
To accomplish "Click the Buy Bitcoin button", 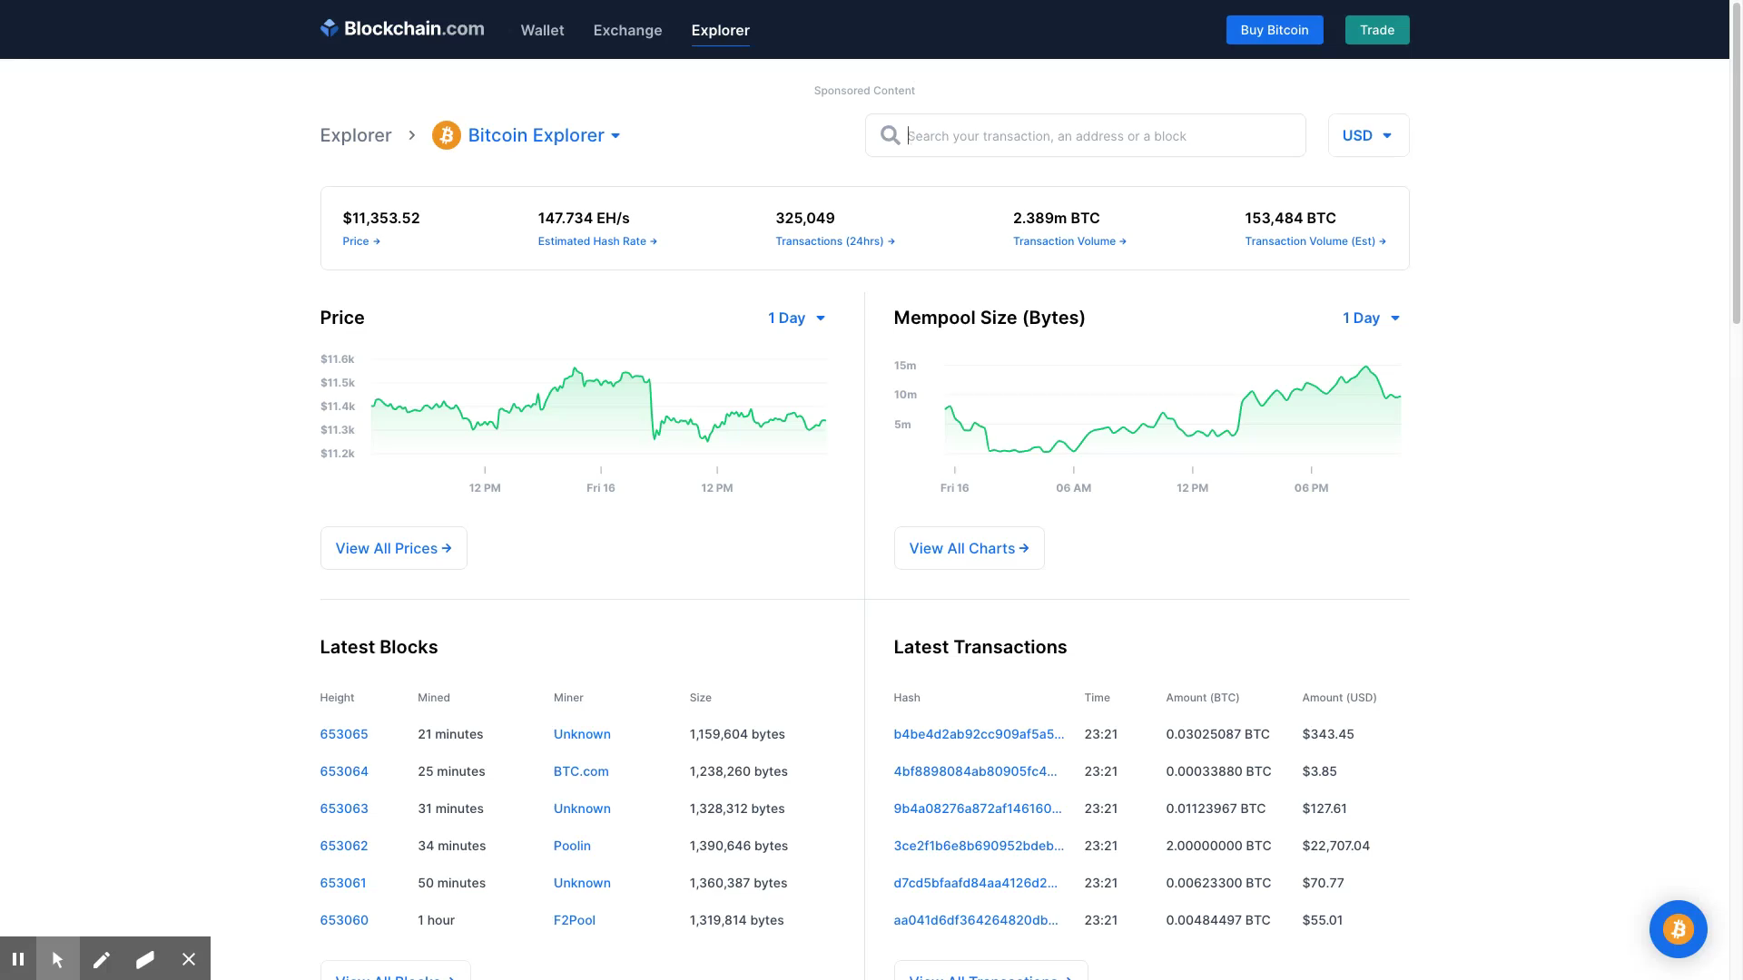I will [x=1274, y=30].
